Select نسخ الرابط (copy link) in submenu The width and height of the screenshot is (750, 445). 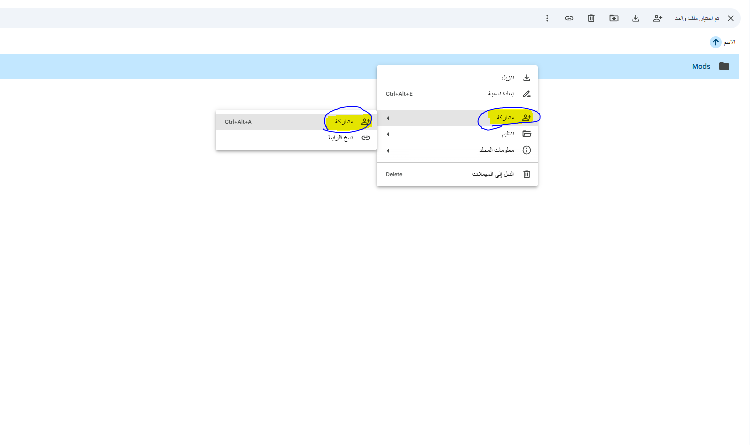340,138
